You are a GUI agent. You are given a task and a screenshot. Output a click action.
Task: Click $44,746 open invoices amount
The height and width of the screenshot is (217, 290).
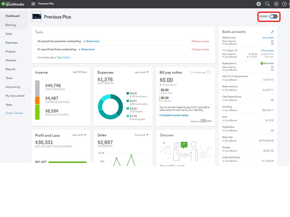click(53, 85)
